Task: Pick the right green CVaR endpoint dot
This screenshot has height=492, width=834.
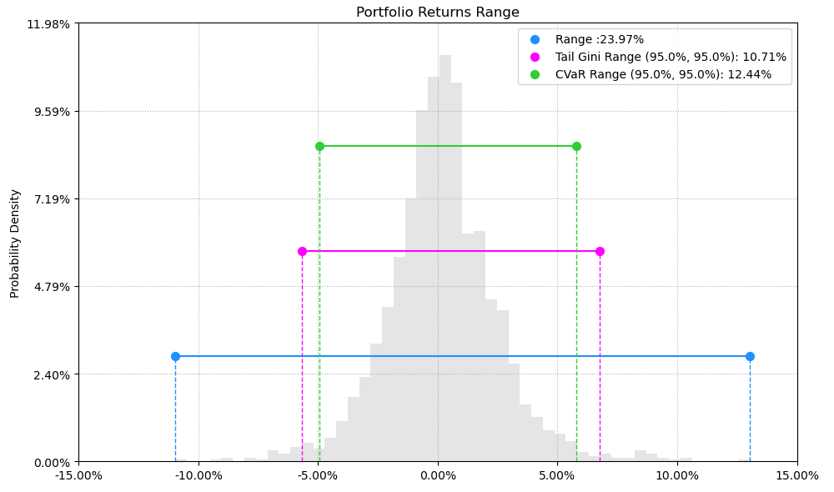Action: point(576,146)
